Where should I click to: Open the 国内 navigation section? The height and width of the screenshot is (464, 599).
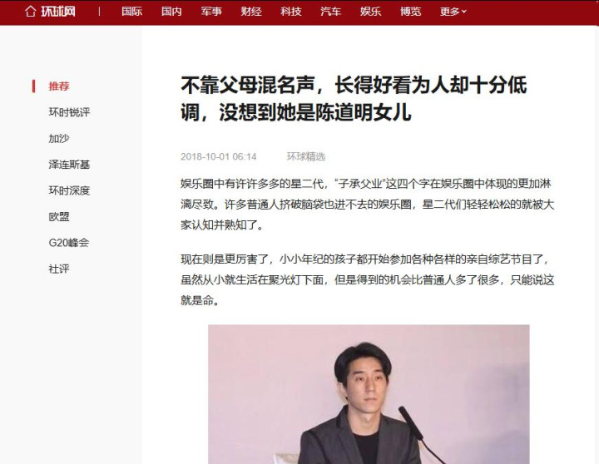(x=171, y=12)
